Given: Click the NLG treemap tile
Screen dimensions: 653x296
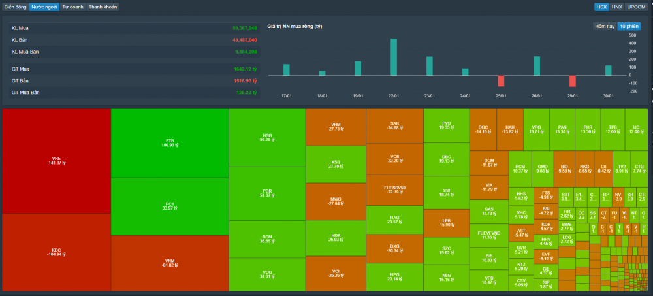Looking at the screenshot, I should [x=447, y=278].
